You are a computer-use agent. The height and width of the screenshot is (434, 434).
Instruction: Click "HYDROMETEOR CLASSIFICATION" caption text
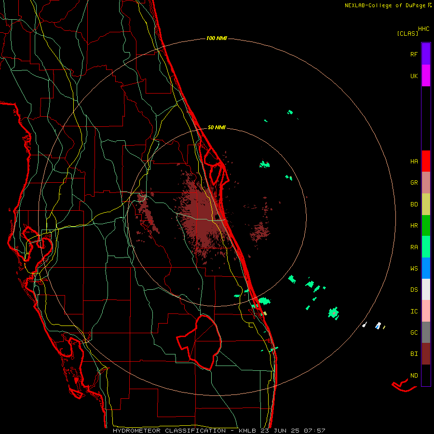pyautogui.click(x=169, y=431)
